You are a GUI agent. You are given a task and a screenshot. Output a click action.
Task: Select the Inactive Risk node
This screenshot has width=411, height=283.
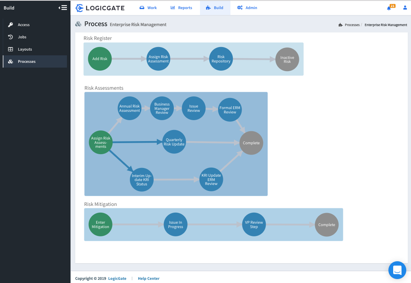tap(287, 58)
